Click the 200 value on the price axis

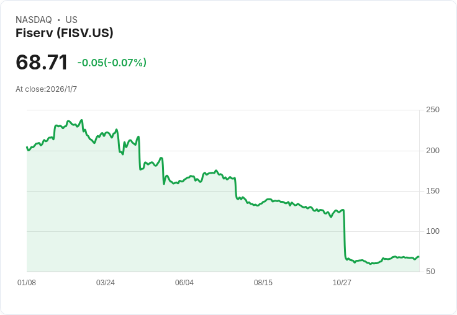click(433, 150)
